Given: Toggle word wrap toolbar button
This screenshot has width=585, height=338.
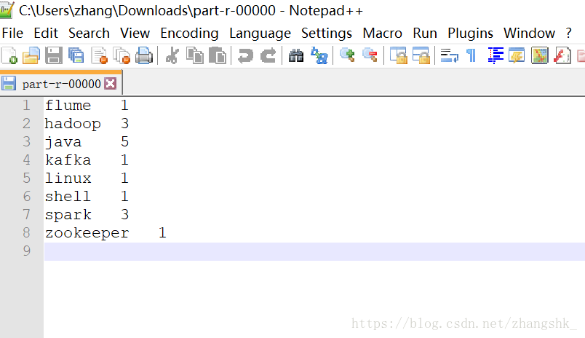Looking at the screenshot, I should (449, 55).
